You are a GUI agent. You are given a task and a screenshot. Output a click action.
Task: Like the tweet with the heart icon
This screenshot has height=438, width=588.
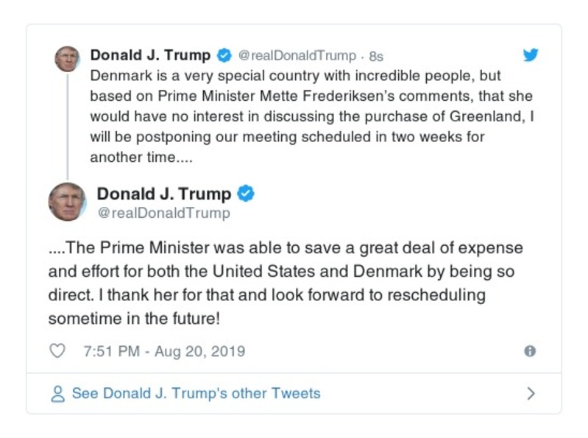(x=57, y=351)
